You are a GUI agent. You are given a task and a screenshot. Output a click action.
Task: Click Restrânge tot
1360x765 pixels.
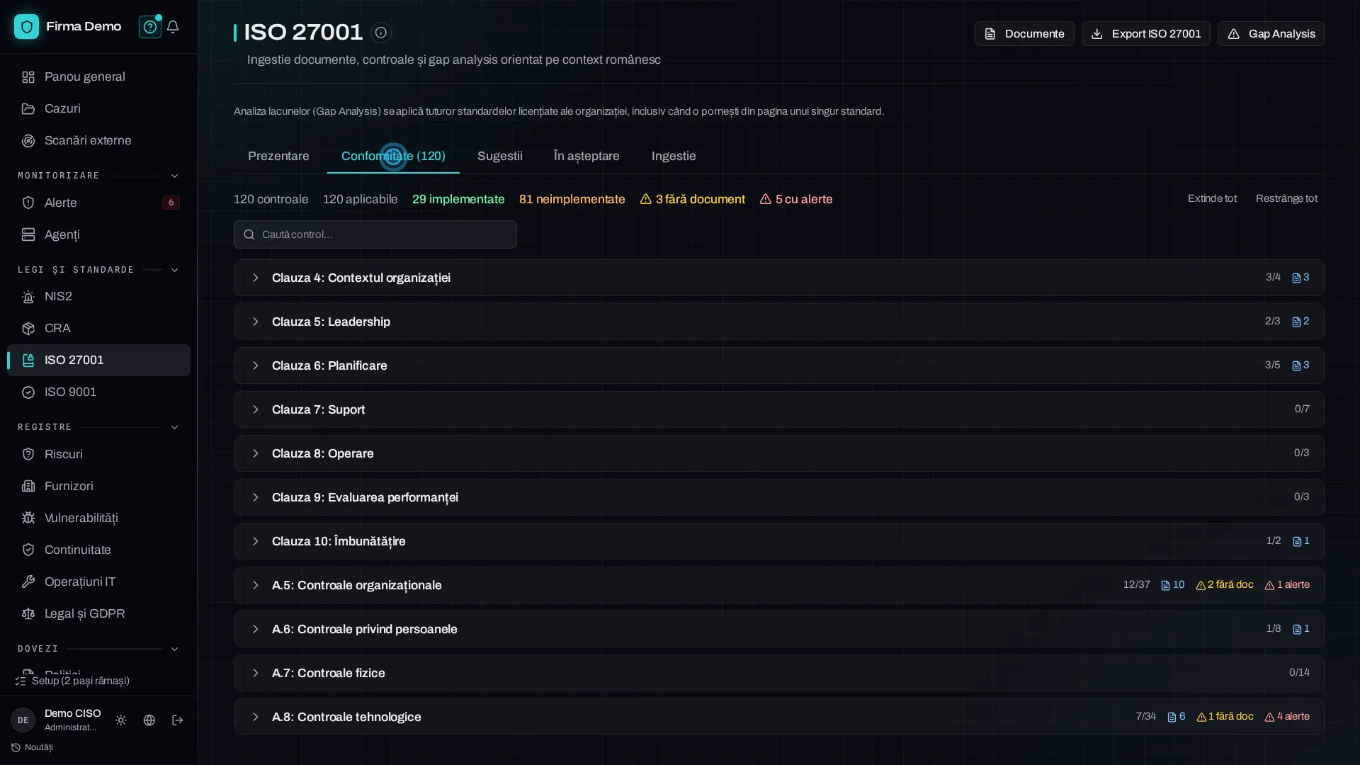(x=1286, y=198)
